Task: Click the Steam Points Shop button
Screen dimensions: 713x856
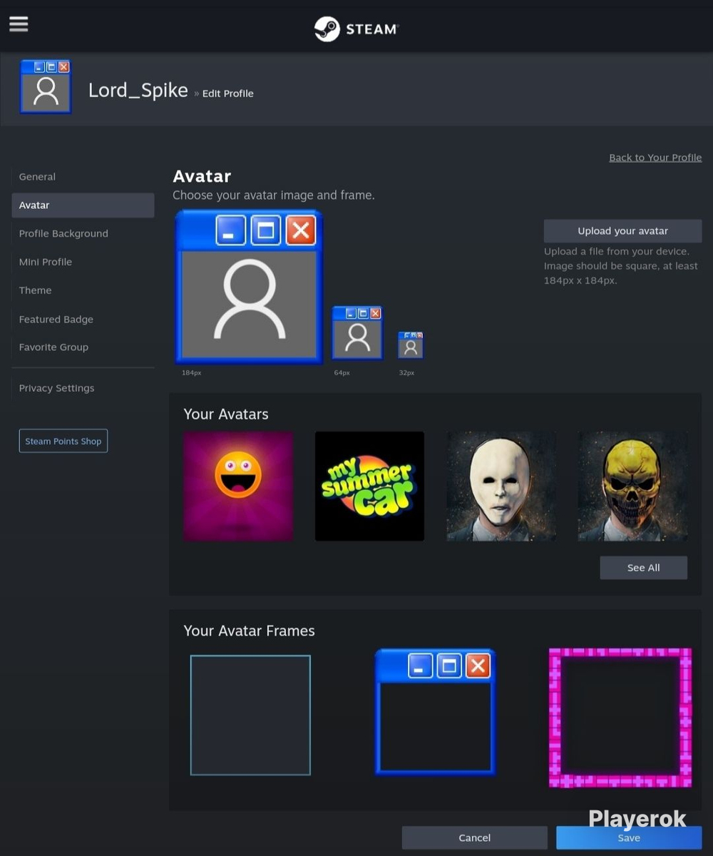Action: click(63, 441)
